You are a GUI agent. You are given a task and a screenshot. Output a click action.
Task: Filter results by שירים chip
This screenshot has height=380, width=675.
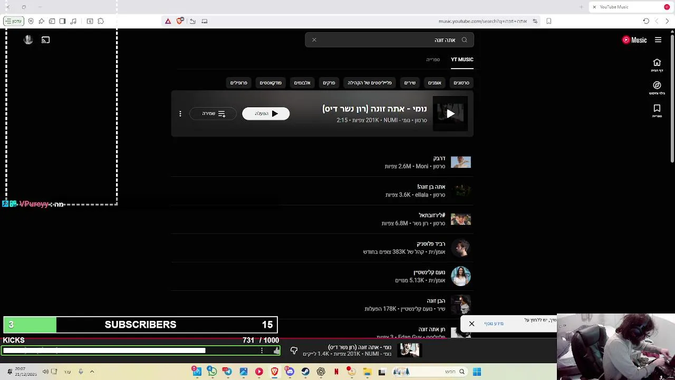click(x=410, y=83)
